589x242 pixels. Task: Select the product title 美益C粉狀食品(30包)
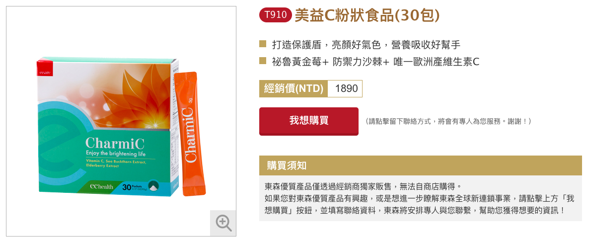(x=367, y=15)
